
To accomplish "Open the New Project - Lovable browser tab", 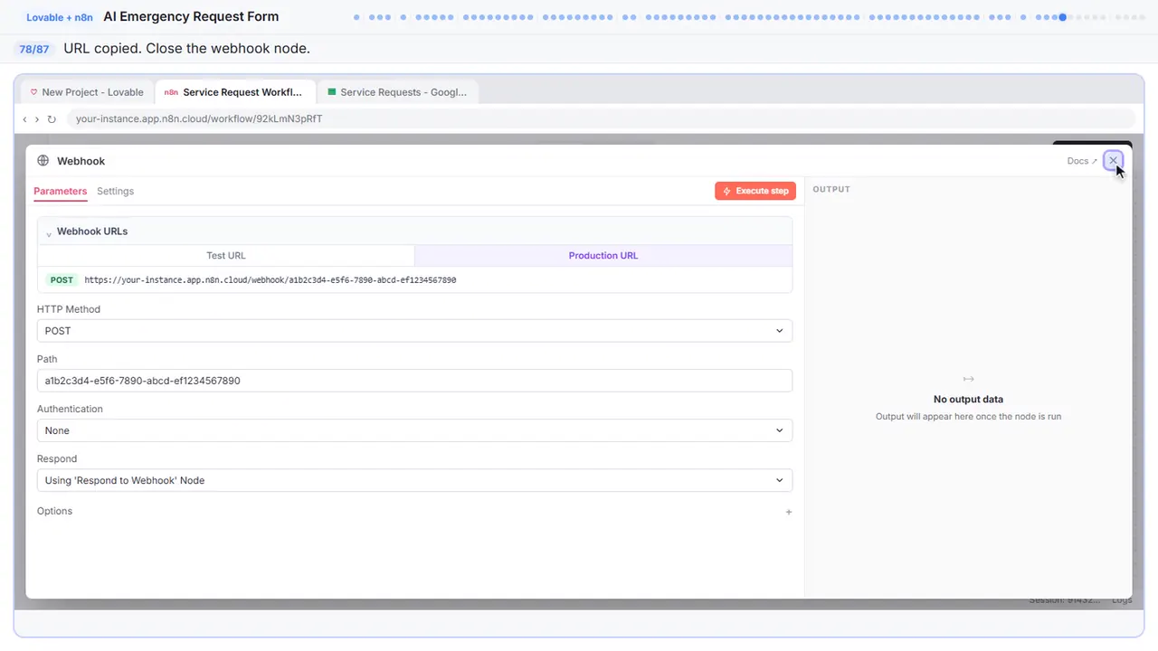I will [x=87, y=92].
